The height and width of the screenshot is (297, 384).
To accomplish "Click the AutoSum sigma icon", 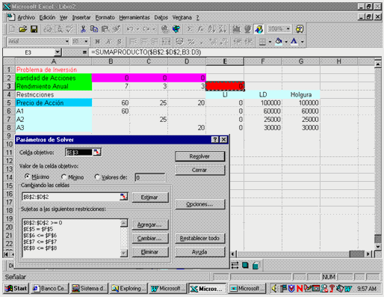I will click(190, 29).
